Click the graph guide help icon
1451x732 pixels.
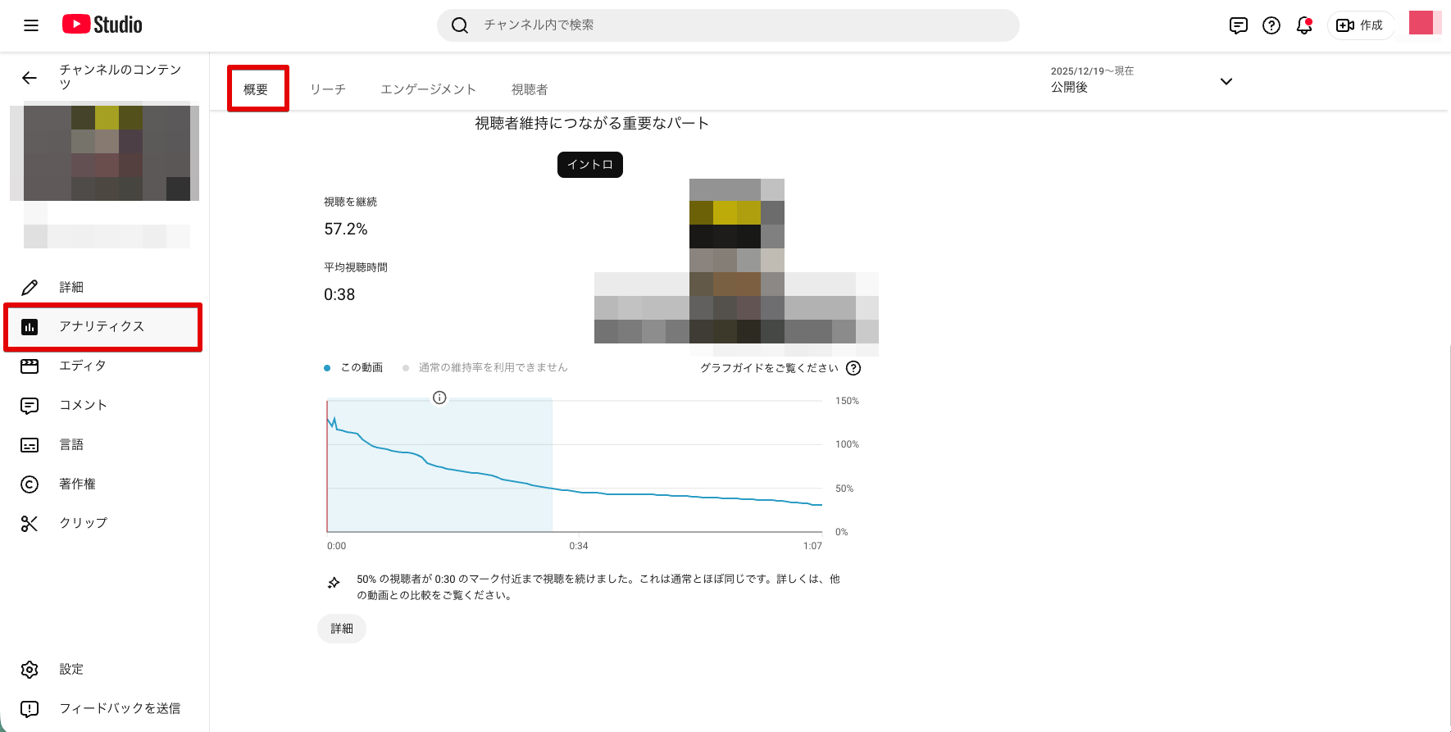(853, 368)
